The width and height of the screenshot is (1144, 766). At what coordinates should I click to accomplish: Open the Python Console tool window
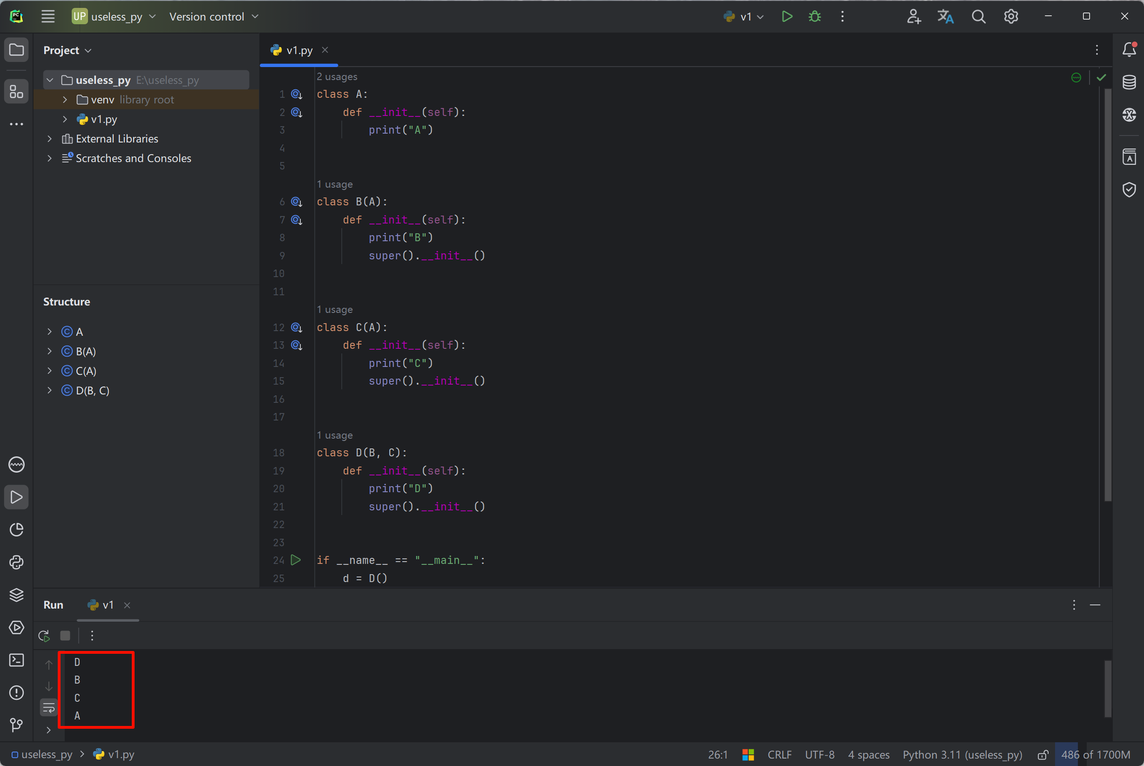tap(17, 563)
